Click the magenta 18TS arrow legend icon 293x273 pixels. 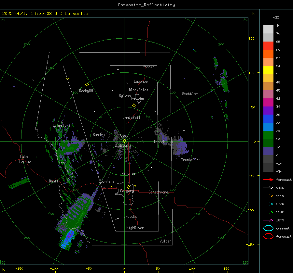tap(268, 220)
